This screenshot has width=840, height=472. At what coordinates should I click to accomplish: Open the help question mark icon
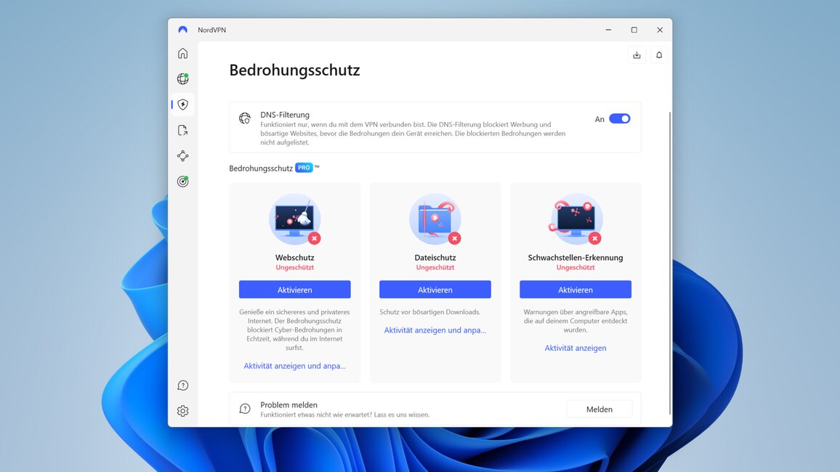pos(183,385)
